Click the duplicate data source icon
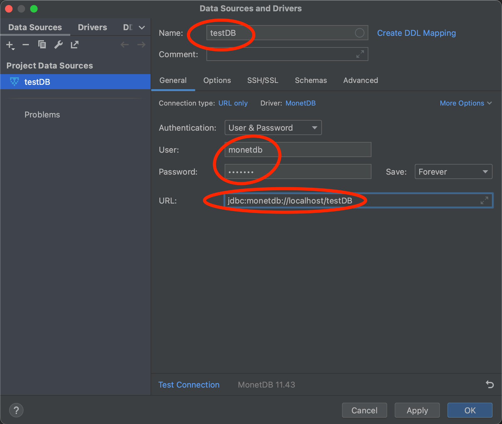 tap(42, 45)
